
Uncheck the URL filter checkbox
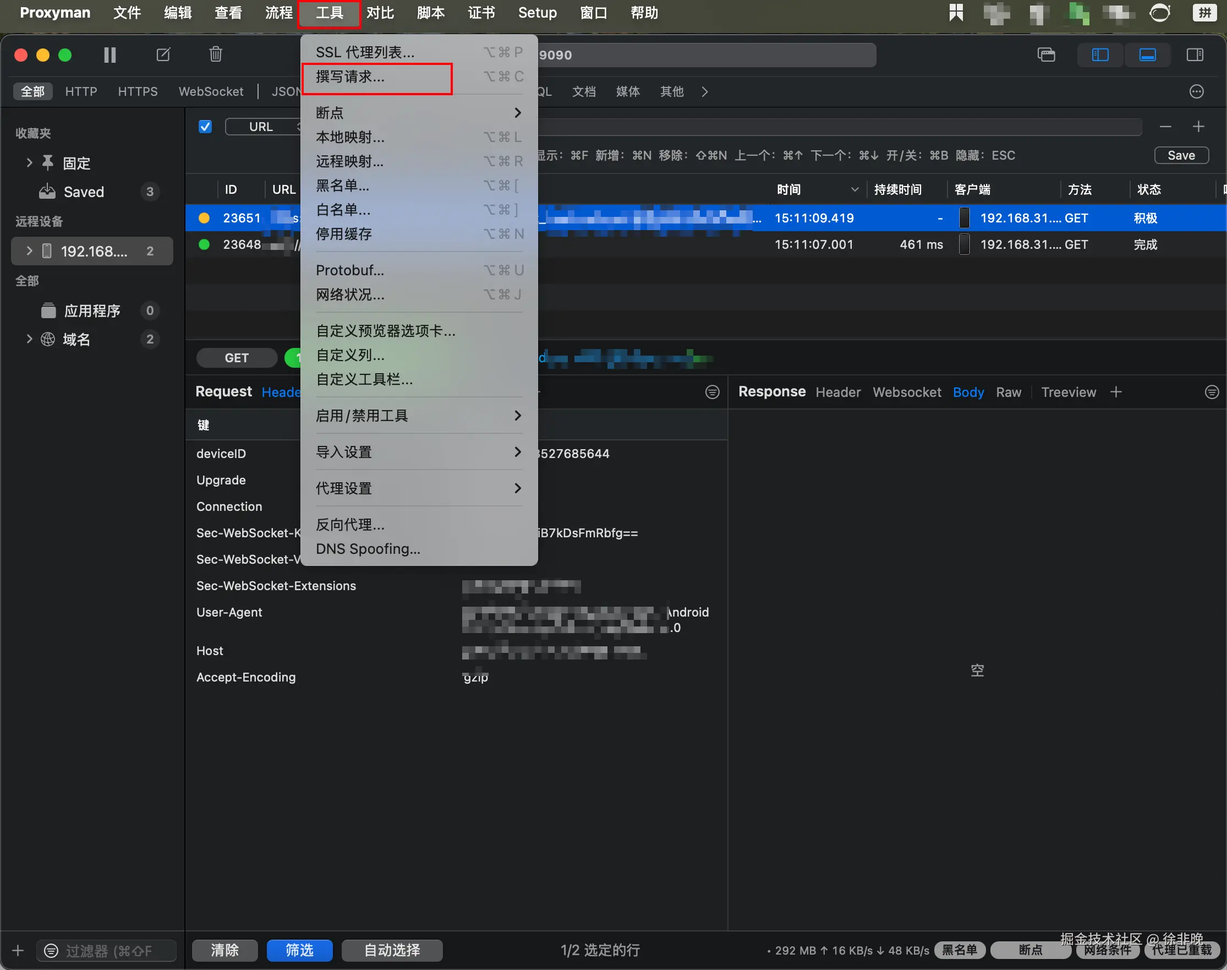coord(205,127)
